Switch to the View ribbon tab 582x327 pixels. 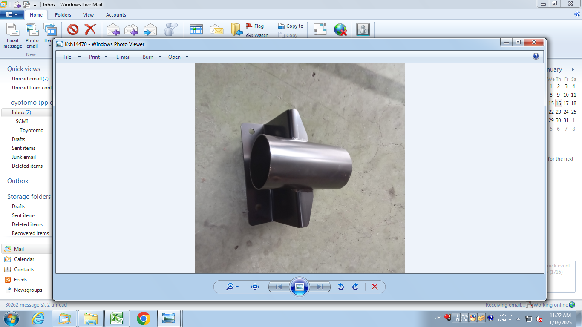tap(88, 15)
